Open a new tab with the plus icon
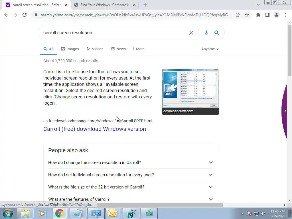 coord(145,5)
